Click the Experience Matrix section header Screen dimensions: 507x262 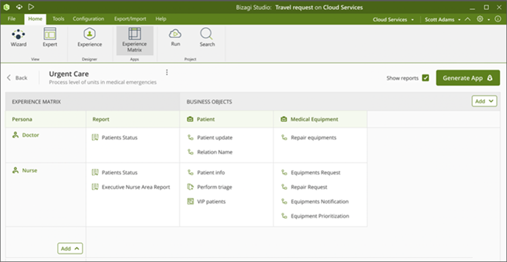coord(36,102)
